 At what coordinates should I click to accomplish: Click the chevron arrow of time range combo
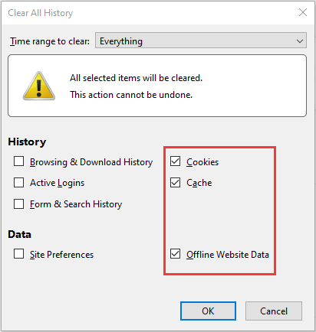click(300, 41)
